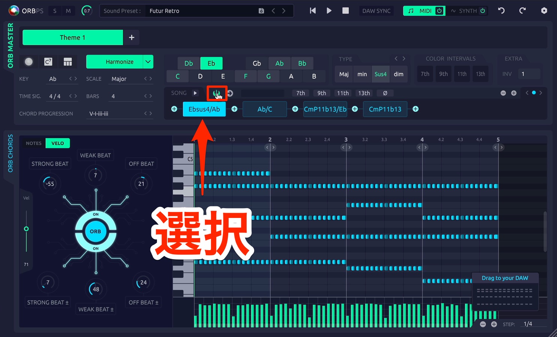Remove a chord slot with the minus icon
This screenshot has width=557, height=337.
pos(503,93)
